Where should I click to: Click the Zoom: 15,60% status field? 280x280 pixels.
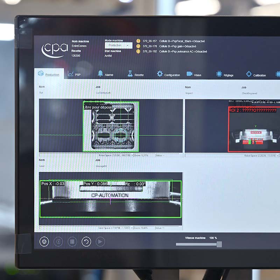click(141, 228)
